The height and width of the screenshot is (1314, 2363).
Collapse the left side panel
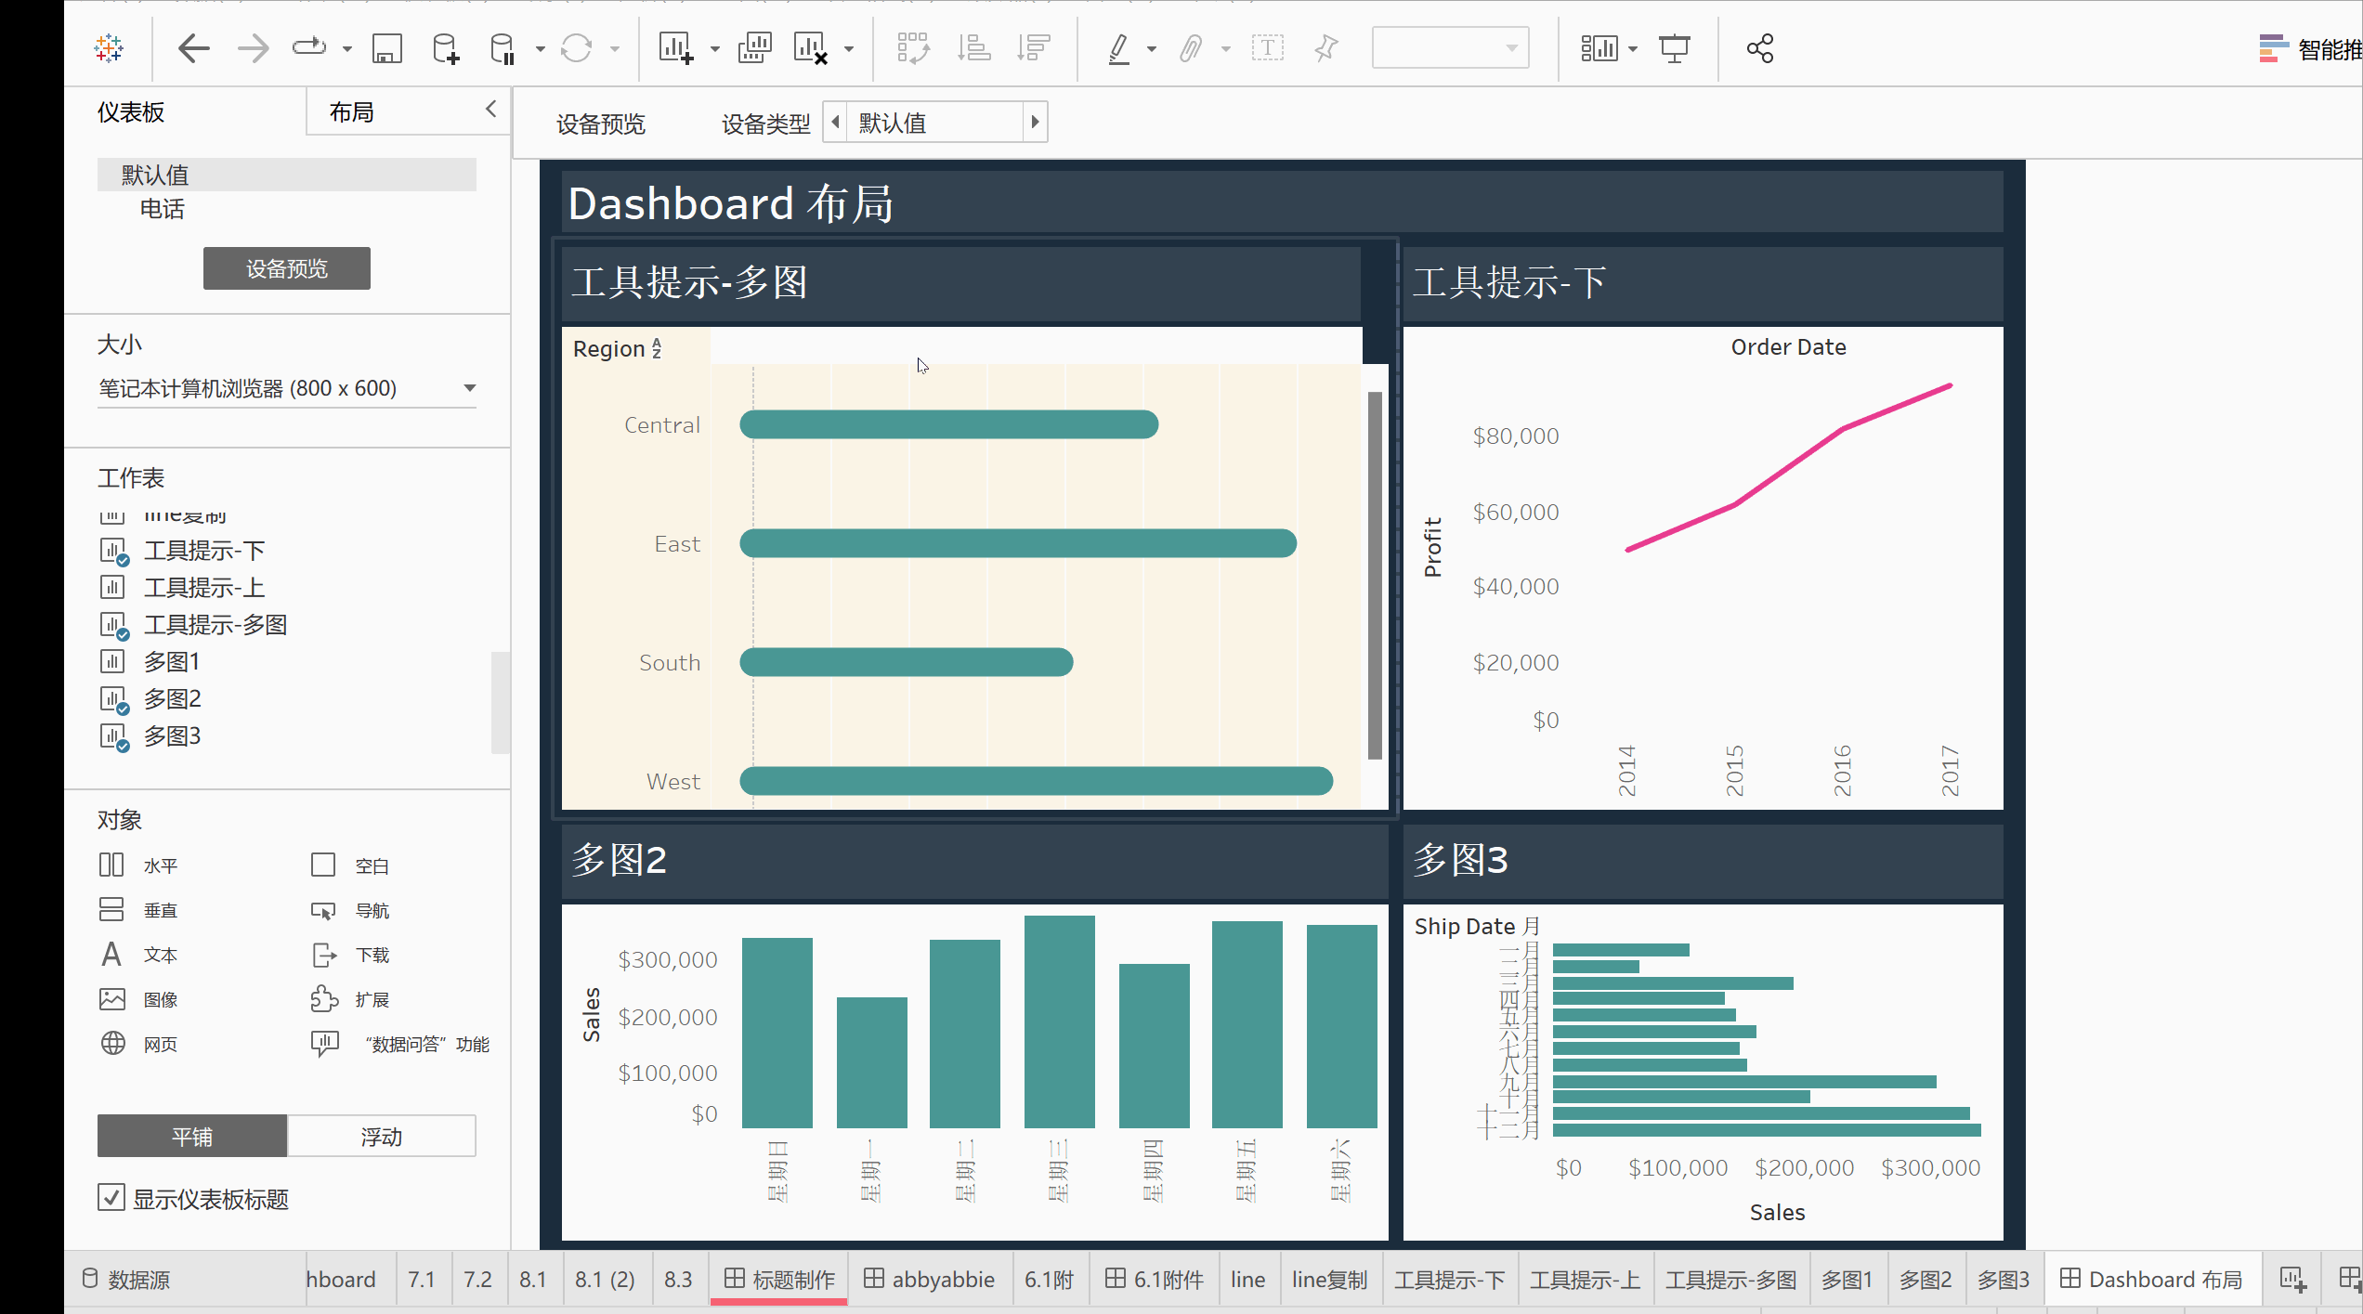491,110
